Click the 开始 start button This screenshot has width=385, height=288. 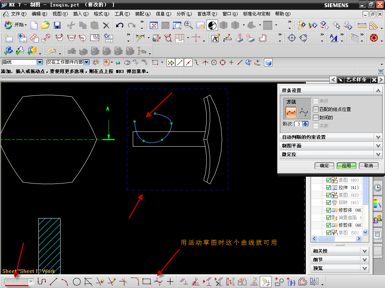pyautogui.click(x=16, y=25)
